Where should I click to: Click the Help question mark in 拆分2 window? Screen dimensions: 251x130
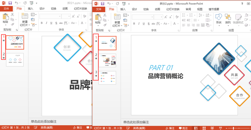point(242,3)
